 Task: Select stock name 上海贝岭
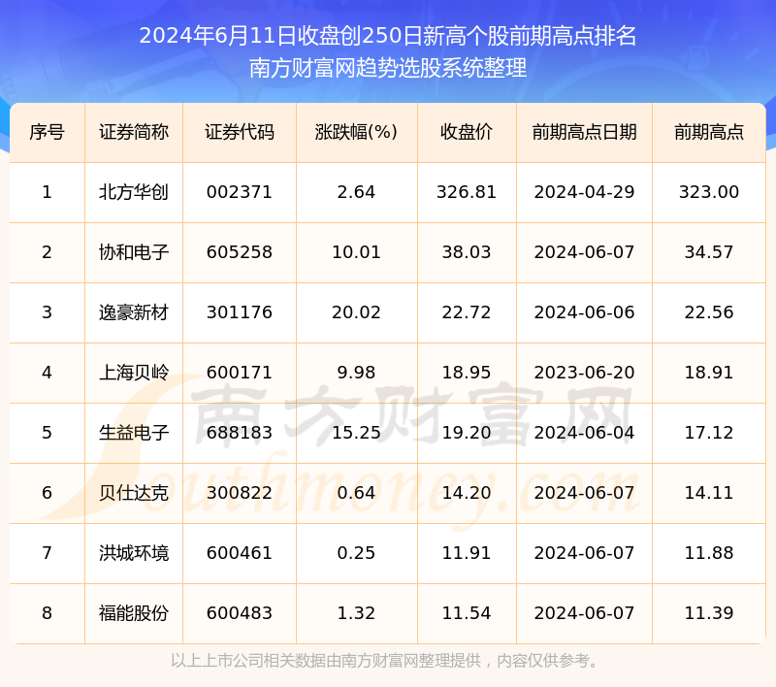134,373
